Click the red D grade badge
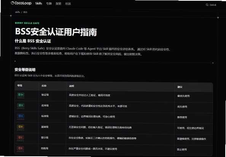 pyautogui.click(x=21, y=148)
